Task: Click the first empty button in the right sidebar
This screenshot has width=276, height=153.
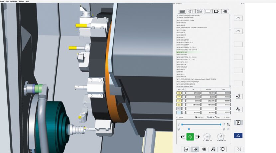Action: coord(238,44)
